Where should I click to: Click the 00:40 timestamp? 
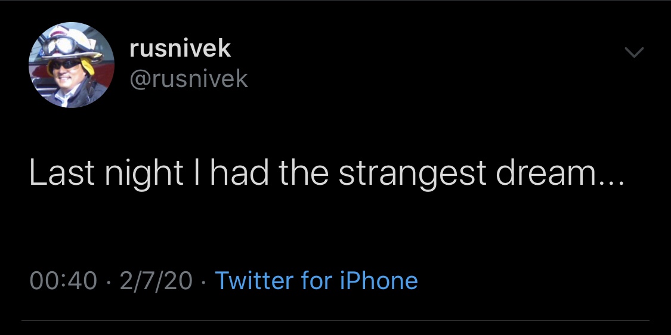click(63, 281)
